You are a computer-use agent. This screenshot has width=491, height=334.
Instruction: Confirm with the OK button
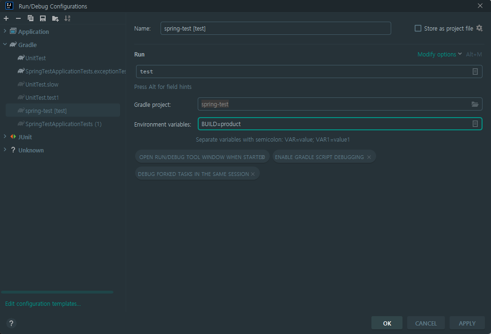[x=386, y=323]
